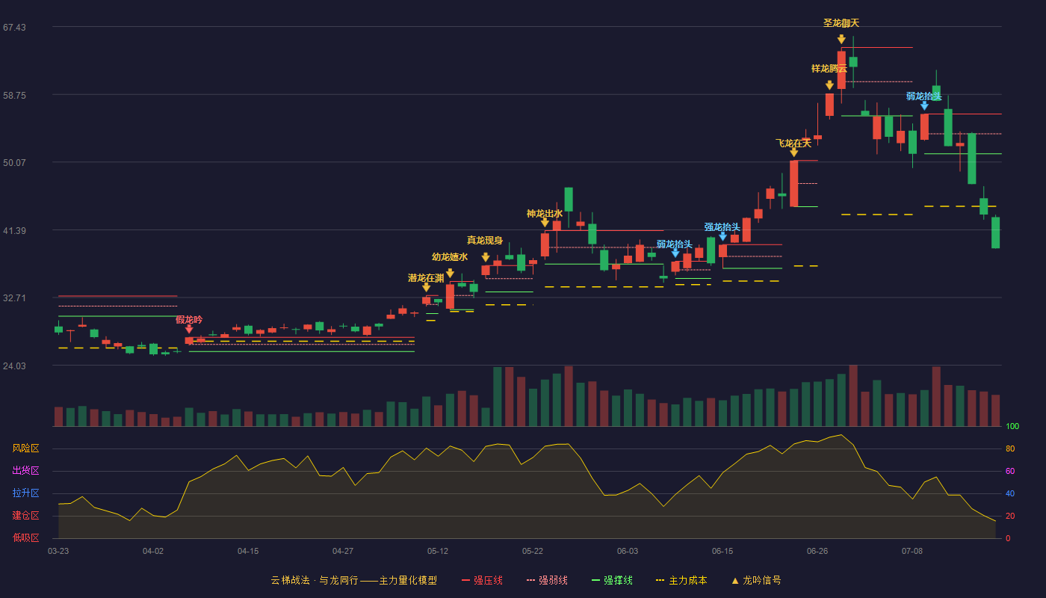This screenshot has width=1046, height=598.
Task: Click the 神龙出水 signal arrow
Action: [x=545, y=223]
